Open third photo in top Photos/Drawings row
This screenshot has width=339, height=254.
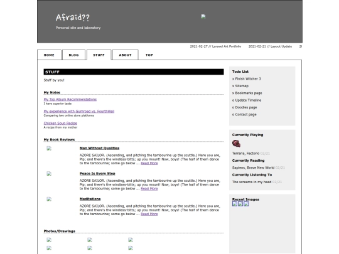pos(131,240)
